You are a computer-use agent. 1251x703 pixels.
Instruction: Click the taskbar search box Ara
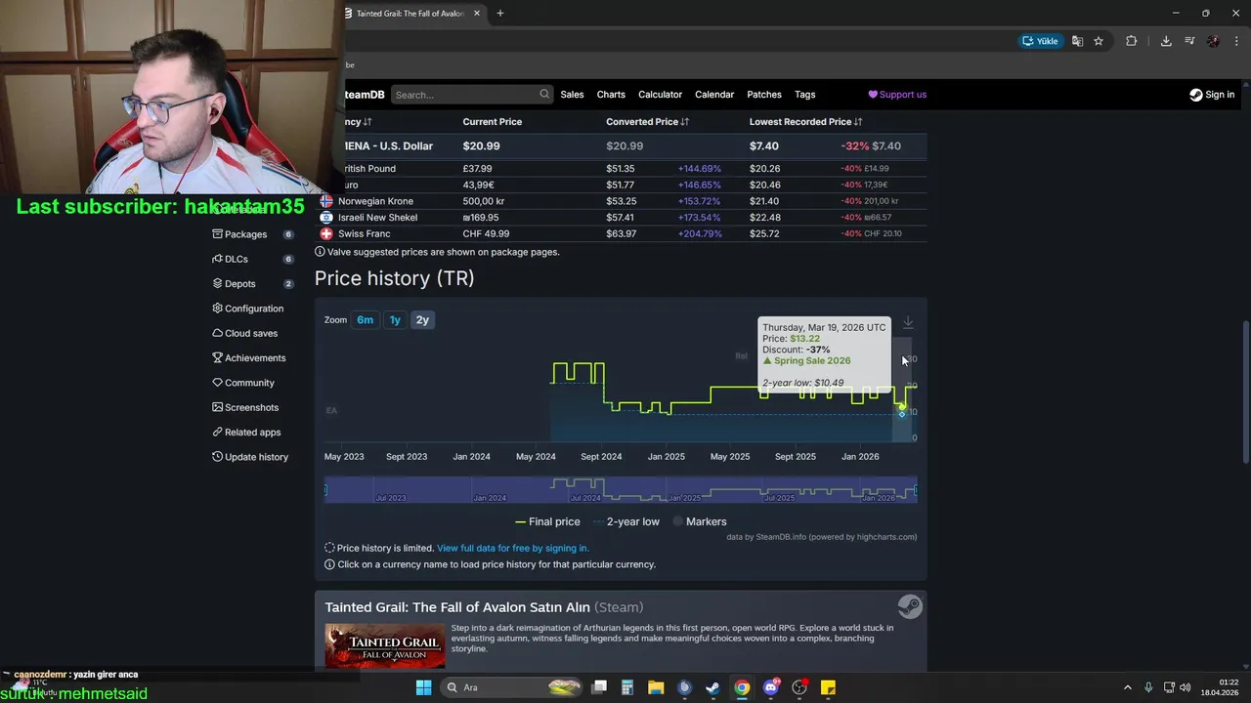[513, 687]
